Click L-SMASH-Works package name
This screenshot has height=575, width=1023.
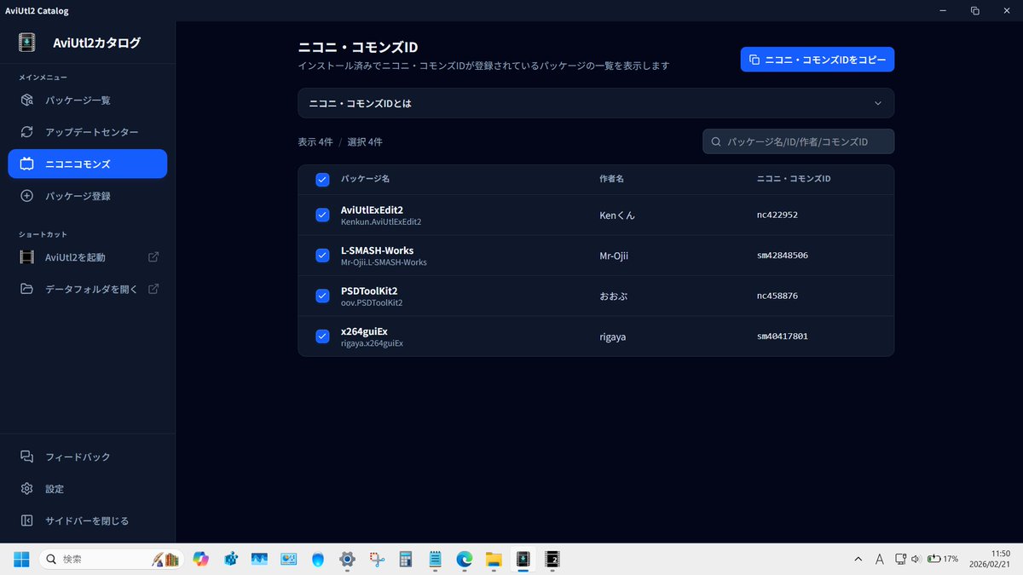click(x=377, y=250)
